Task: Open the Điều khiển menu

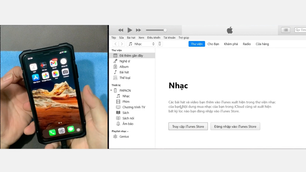Action: click(x=154, y=38)
